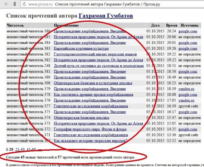Go to readers page 21-40

[x=20, y=149]
